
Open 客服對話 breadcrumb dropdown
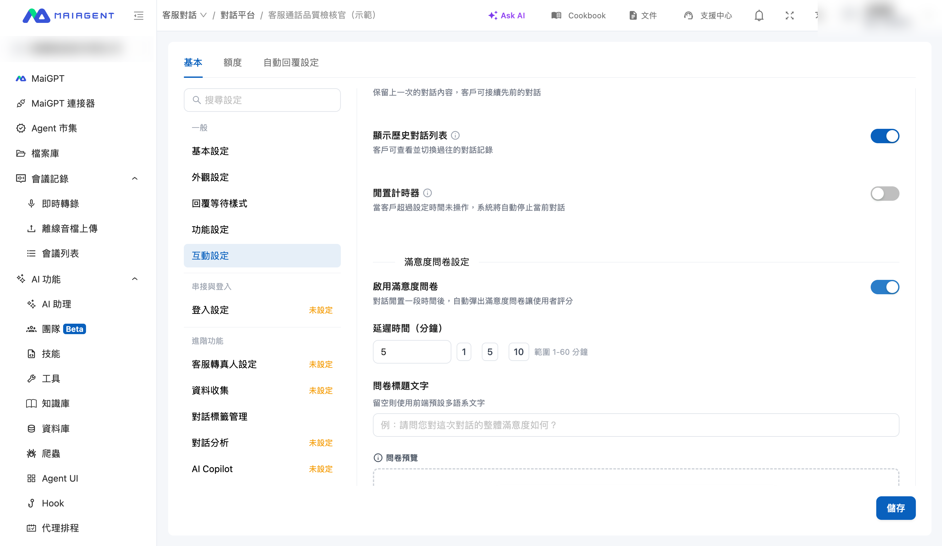184,15
